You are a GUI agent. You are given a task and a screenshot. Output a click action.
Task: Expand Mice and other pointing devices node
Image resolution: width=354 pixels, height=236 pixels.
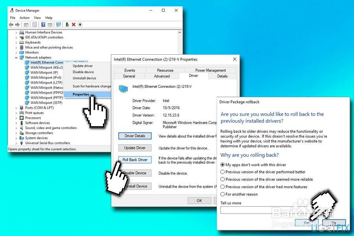pyautogui.click(x=16, y=48)
